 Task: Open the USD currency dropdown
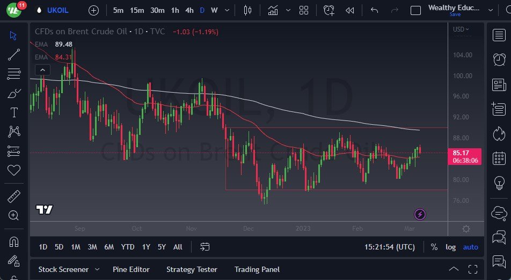(461, 29)
